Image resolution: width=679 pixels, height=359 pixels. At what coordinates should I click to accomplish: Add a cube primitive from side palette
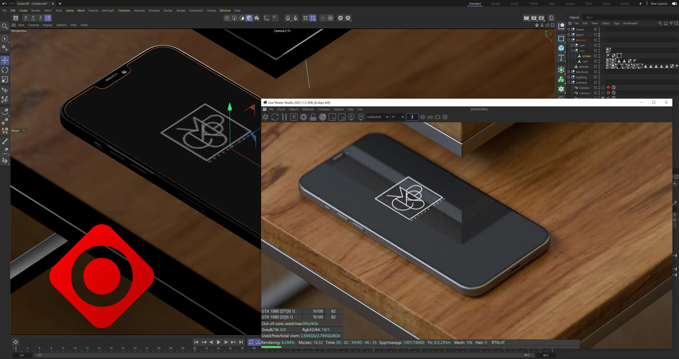[x=561, y=48]
